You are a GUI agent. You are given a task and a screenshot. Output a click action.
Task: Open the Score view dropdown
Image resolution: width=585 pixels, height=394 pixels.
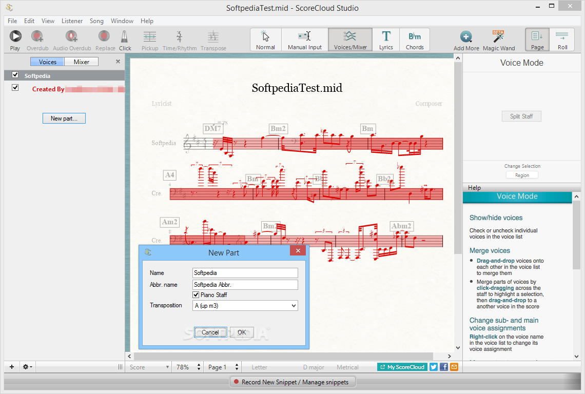[149, 367]
